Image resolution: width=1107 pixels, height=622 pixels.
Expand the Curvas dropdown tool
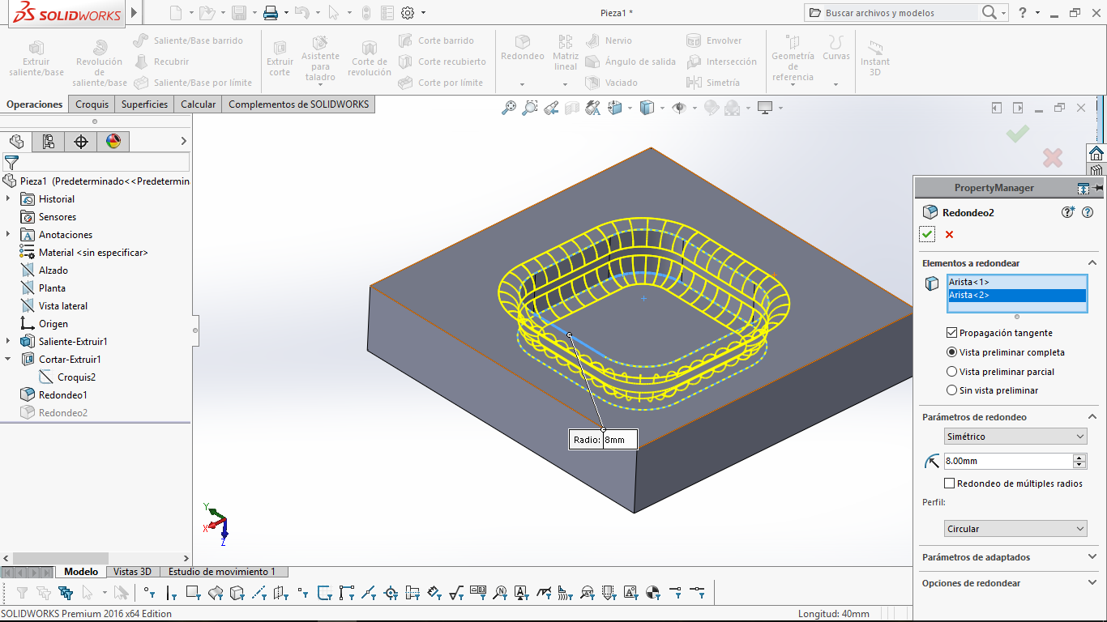836,83
